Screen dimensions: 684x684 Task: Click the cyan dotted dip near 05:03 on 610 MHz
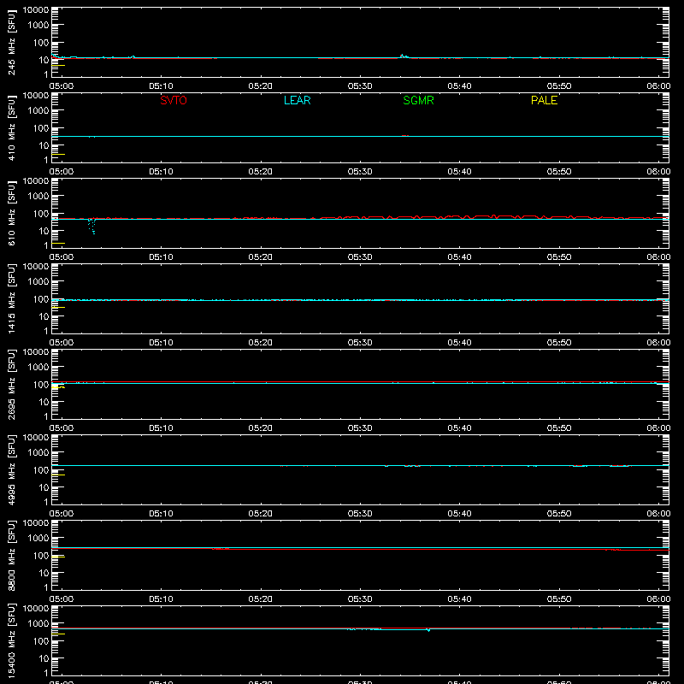click(x=92, y=226)
